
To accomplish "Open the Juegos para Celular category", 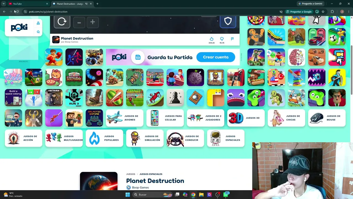I will point(165,118).
